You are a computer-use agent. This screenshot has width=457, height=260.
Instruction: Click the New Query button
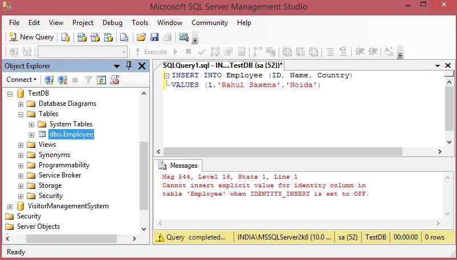(x=31, y=37)
